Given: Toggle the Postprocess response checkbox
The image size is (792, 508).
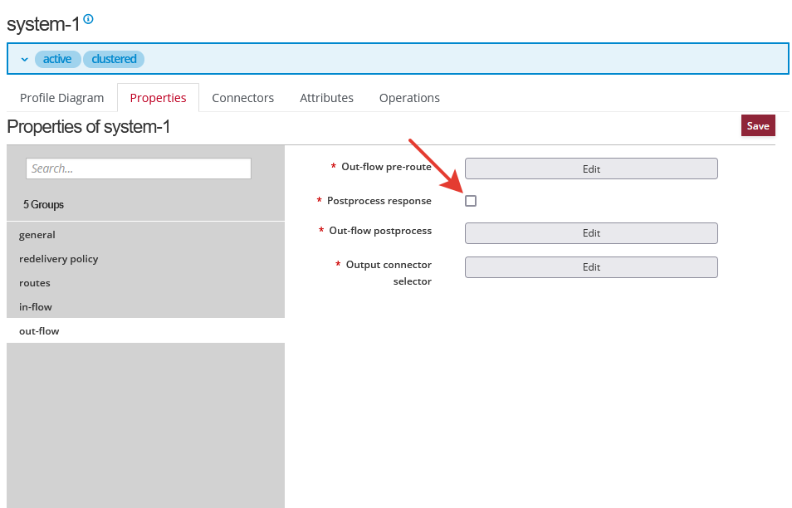Looking at the screenshot, I should (x=471, y=200).
